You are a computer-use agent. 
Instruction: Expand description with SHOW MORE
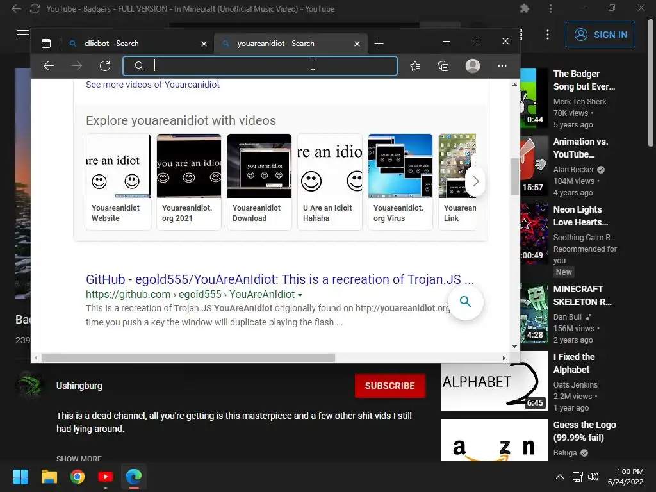pos(79,459)
